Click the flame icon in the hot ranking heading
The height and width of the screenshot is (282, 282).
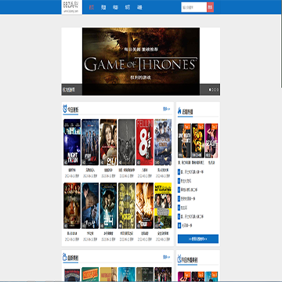click(179, 111)
